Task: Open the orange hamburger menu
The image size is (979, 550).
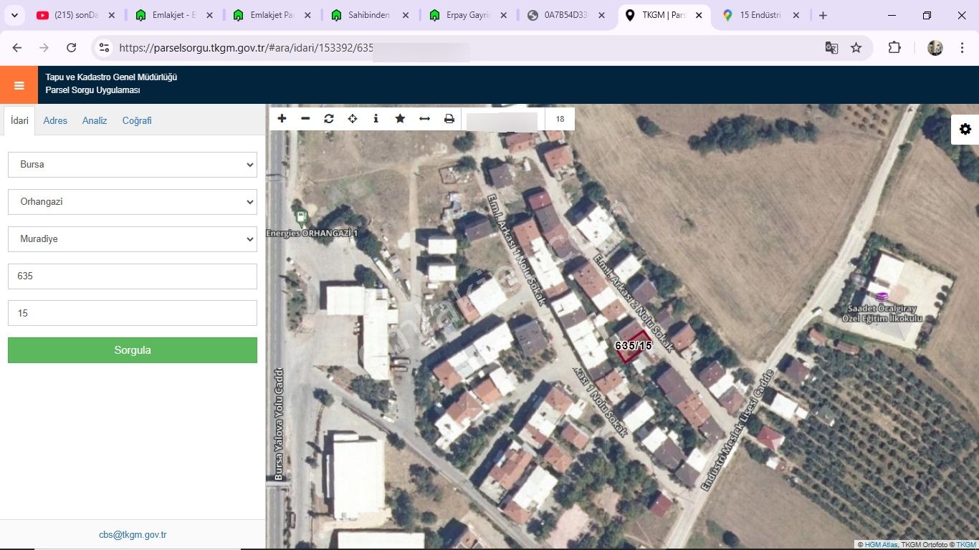Action: pos(19,85)
